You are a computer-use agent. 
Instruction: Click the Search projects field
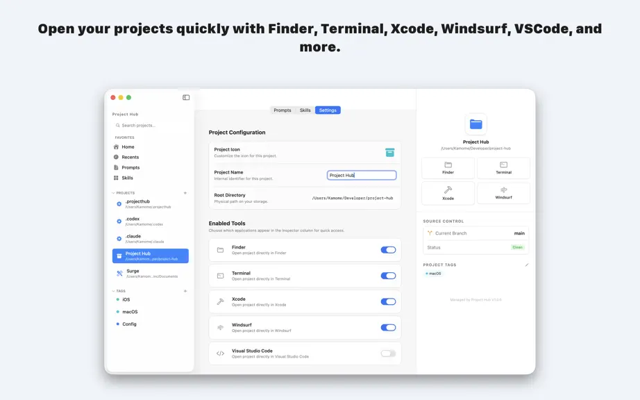[150, 125]
